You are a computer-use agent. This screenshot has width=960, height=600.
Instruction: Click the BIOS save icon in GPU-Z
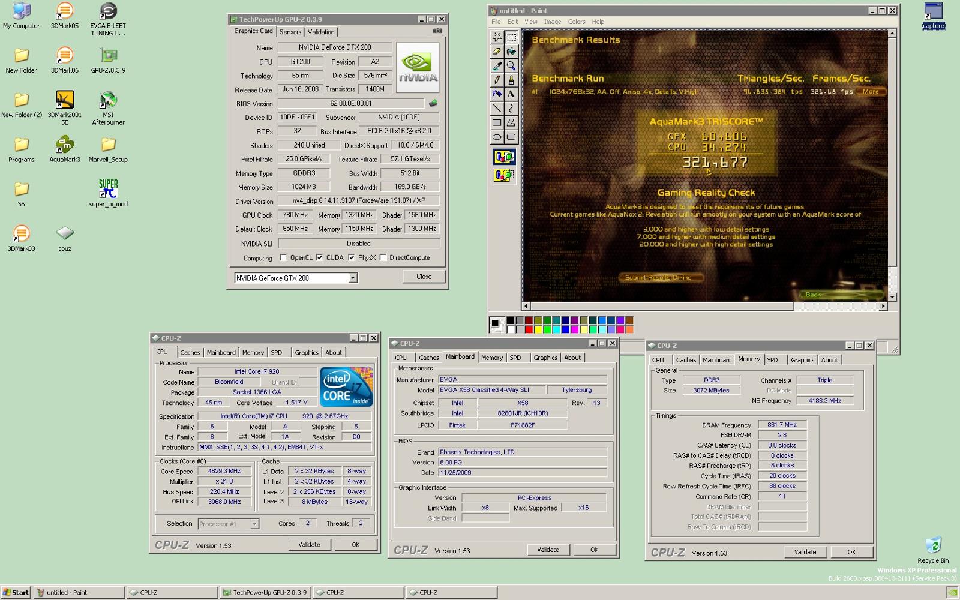pos(433,103)
